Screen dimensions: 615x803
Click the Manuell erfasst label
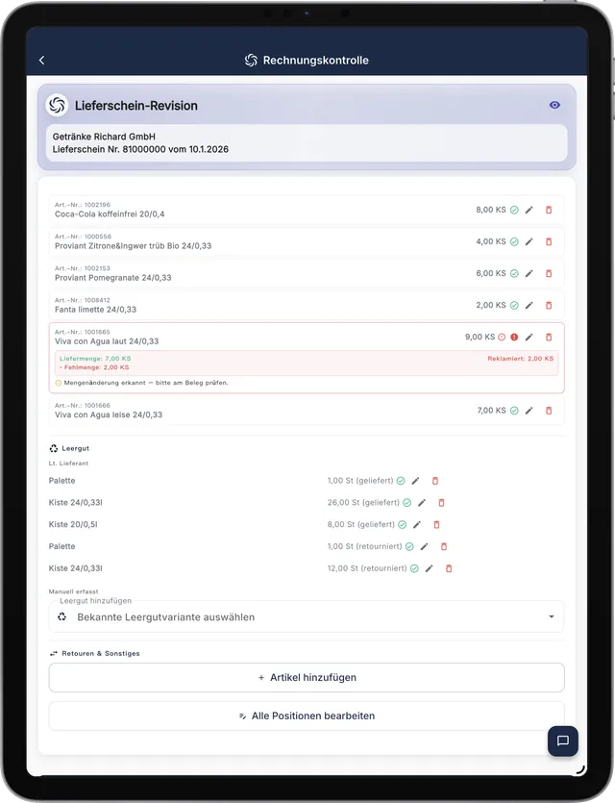(x=73, y=591)
